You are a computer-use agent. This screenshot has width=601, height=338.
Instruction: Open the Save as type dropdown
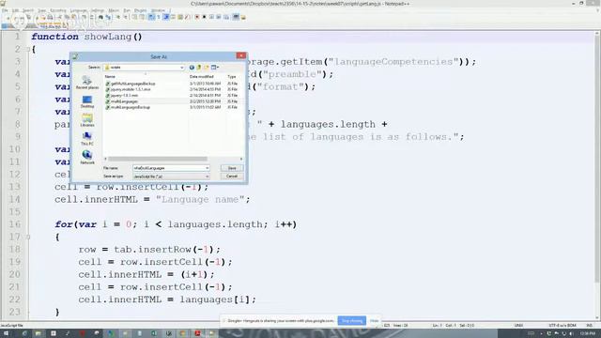tap(207, 177)
